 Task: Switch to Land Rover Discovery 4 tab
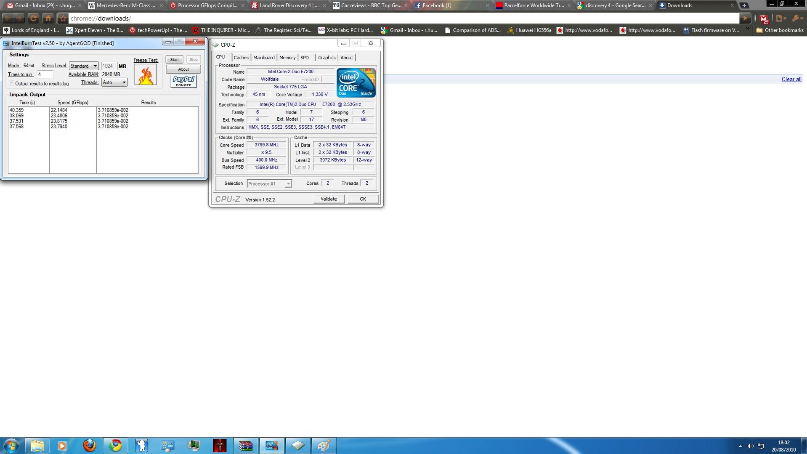287,5
